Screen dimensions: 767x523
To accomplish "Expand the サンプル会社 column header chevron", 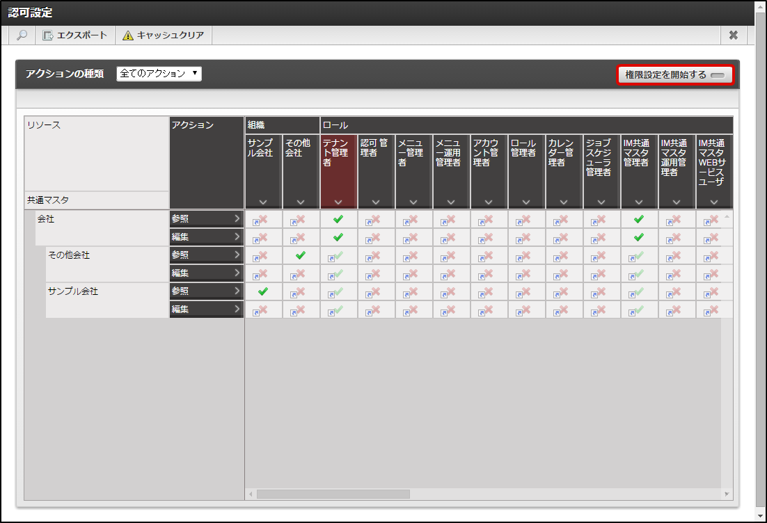I will pos(263,202).
